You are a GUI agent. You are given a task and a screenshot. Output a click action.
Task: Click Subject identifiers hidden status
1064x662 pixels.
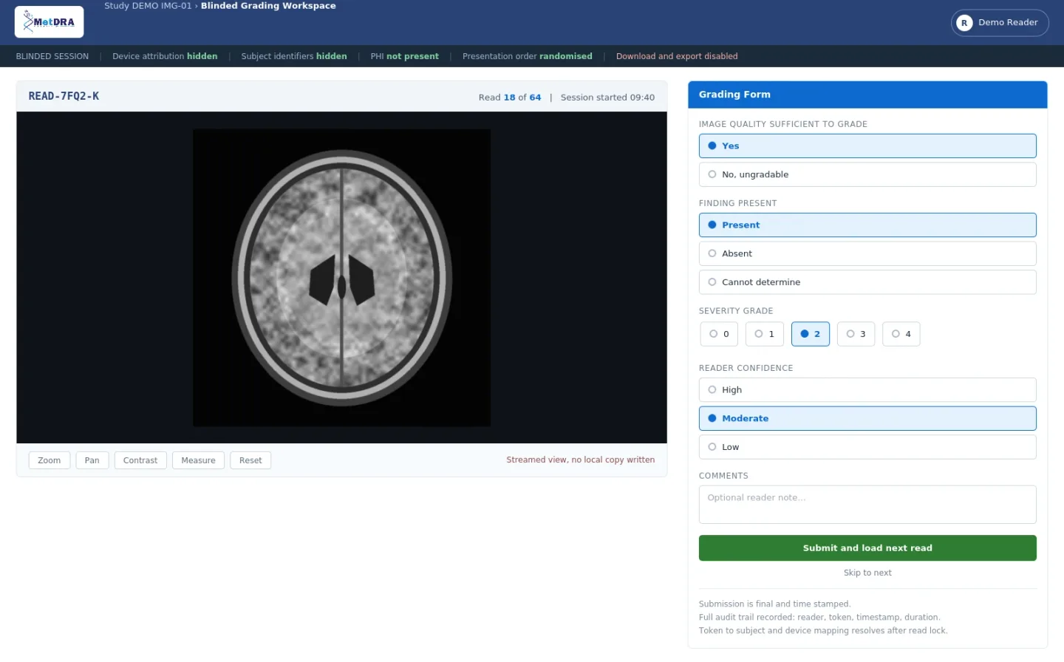click(x=294, y=56)
